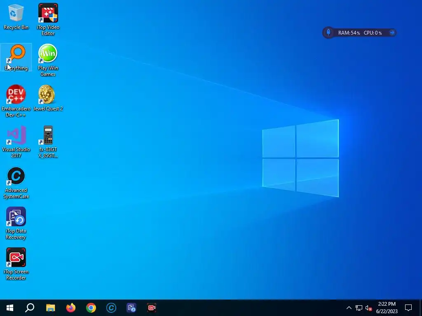Launch Google Chrome from the taskbar
Viewport: 422px width, 316px height.
pyautogui.click(x=91, y=308)
